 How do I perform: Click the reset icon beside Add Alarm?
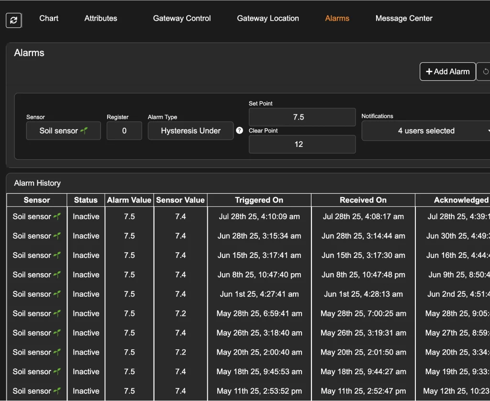point(485,72)
